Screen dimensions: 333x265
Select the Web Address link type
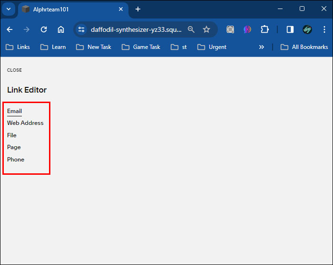click(x=25, y=123)
